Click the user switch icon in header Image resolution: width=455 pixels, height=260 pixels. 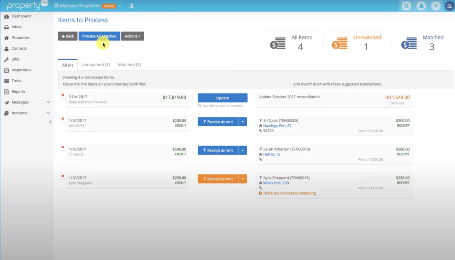(x=132, y=6)
